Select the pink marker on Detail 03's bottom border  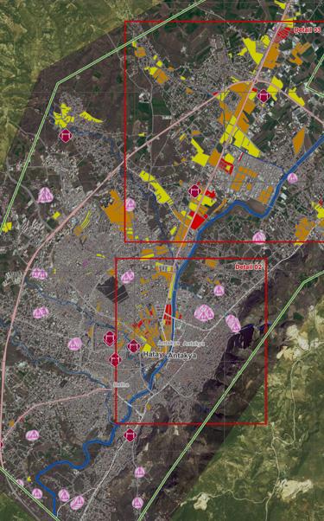259,238
